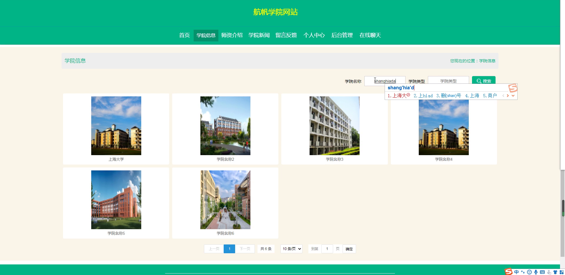Select page 1 in pagination
The height and width of the screenshot is (275, 565).
pos(230,249)
